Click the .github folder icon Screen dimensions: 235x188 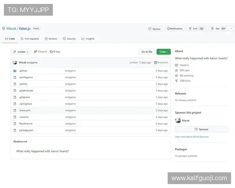15,71
